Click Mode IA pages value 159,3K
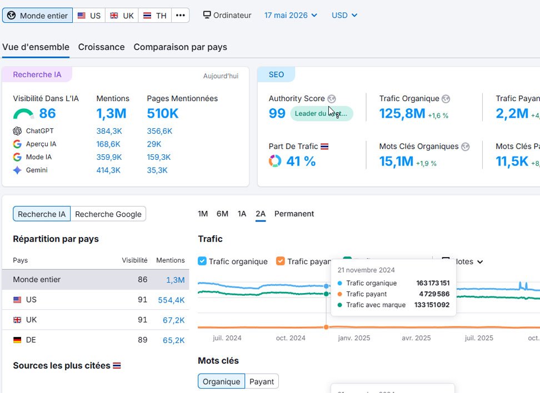Screen dimensions: 540x393 click(x=159, y=157)
